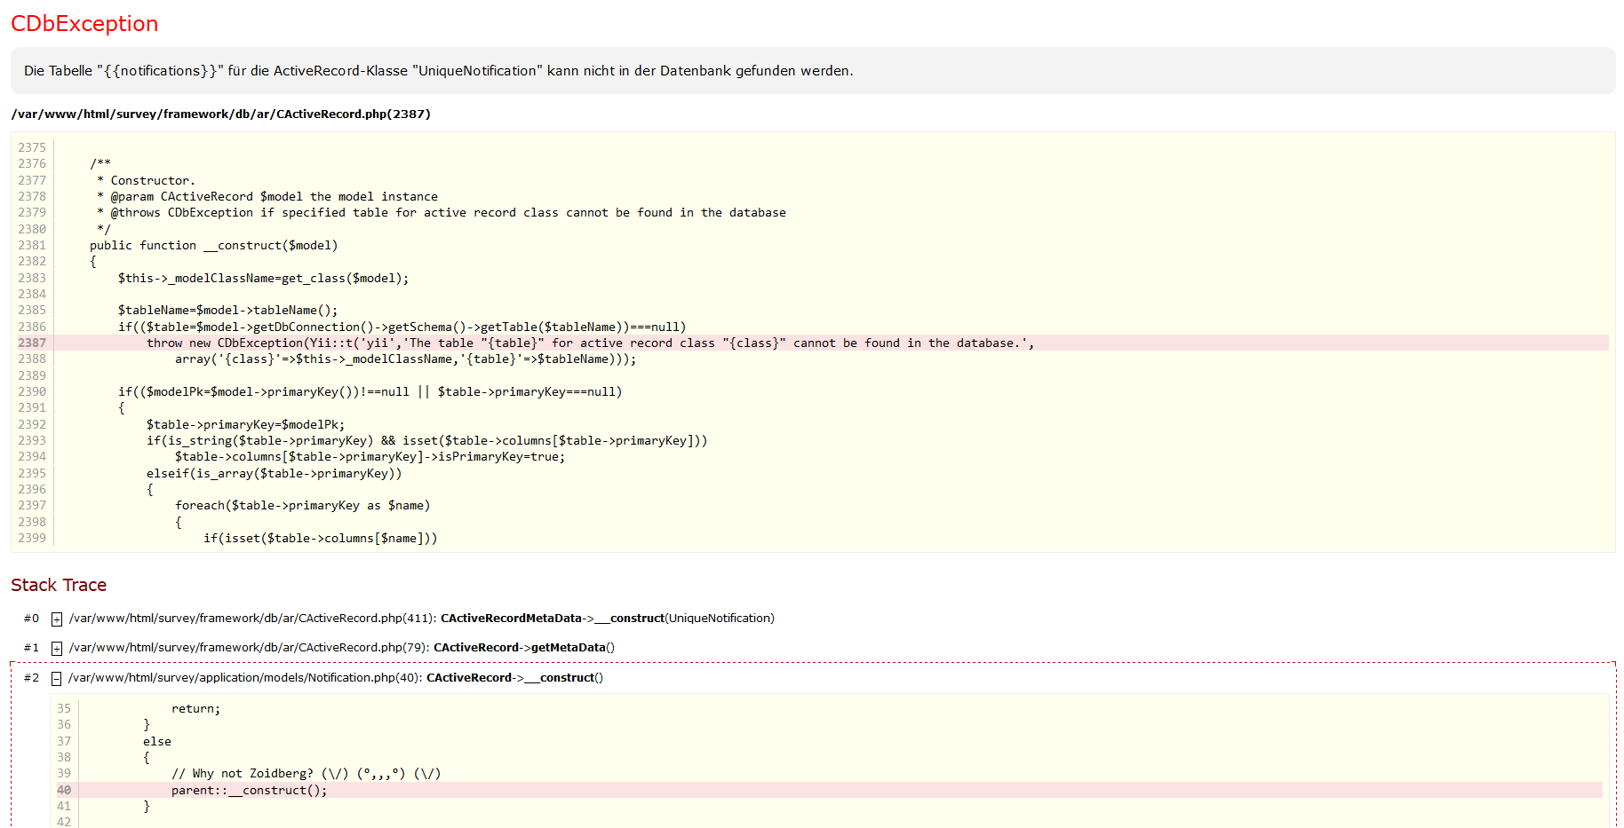Image resolution: width=1624 pixels, height=828 pixels.
Task: Click the bold CActiveRecord.php(2387) file path
Action: tap(220, 114)
